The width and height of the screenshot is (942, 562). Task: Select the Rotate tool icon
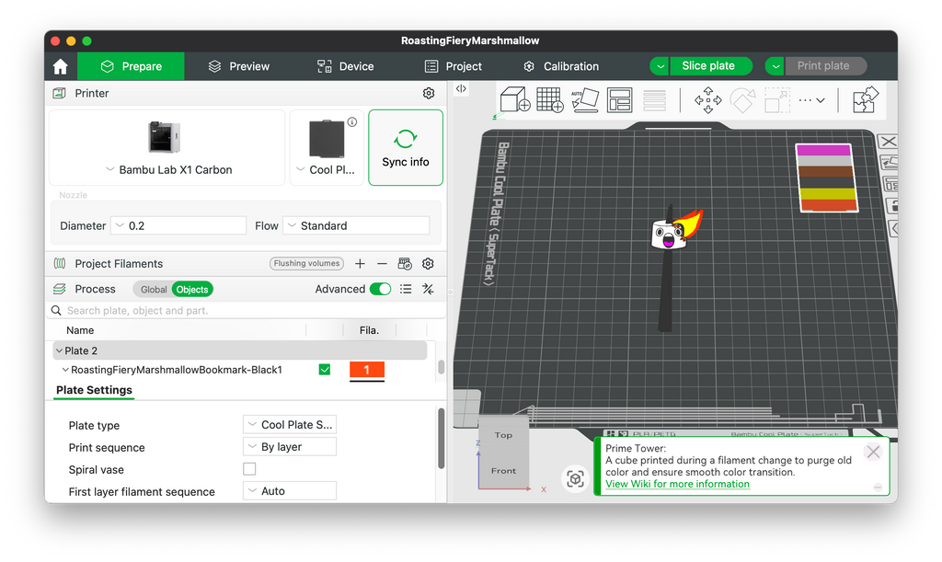[x=742, y=99]
